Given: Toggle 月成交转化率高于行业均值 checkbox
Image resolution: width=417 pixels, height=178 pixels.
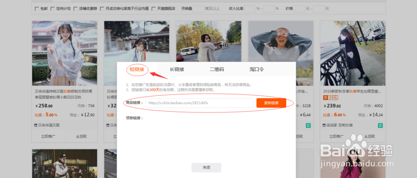Looking at the screenshot, I should (x=102, y=9).
